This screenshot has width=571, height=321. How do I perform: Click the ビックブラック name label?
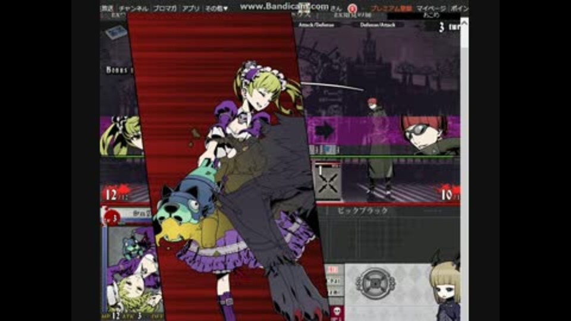tap(362, 210)
